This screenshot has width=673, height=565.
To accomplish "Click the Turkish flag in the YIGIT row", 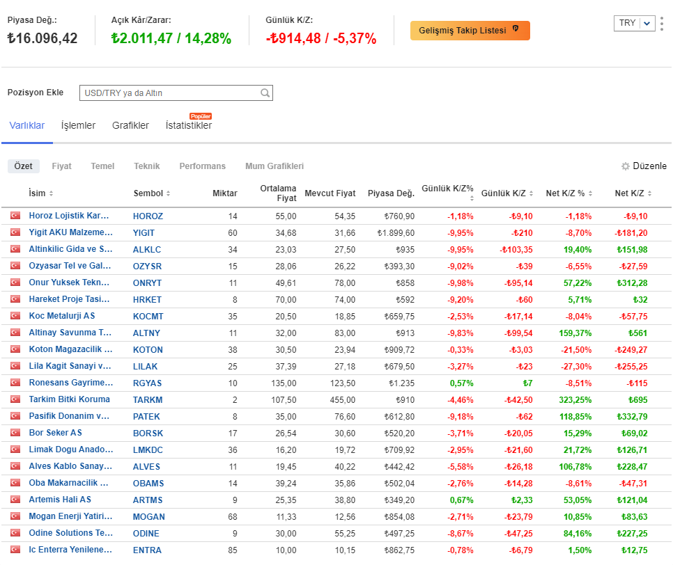I will click(15, 232).
